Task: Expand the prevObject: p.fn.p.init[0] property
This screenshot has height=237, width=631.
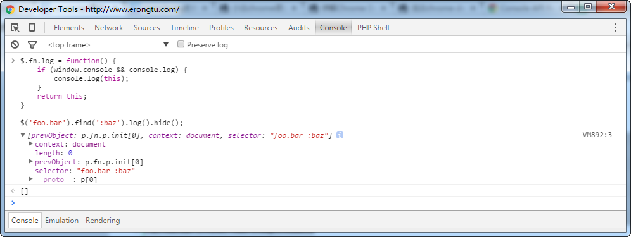Action: pyautogui.click(x=30, y=162)
